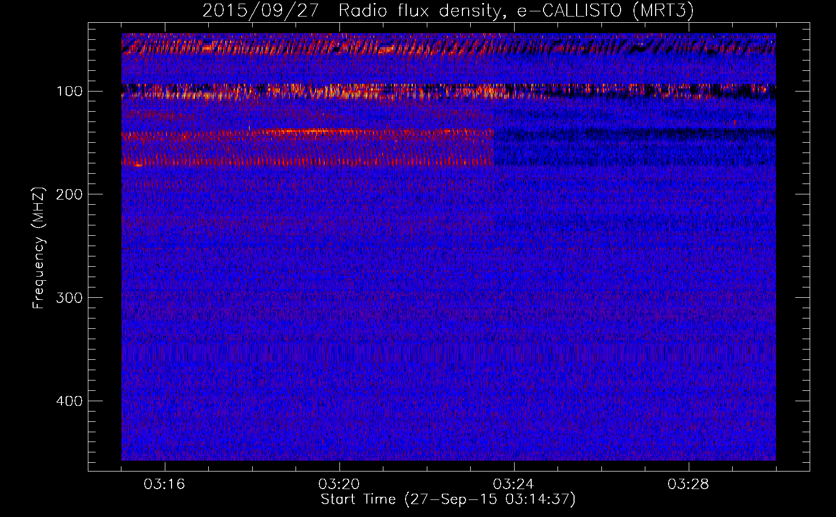Click the 03:16 time tick label
Viewport: 836px width, 517px height.
164,484
